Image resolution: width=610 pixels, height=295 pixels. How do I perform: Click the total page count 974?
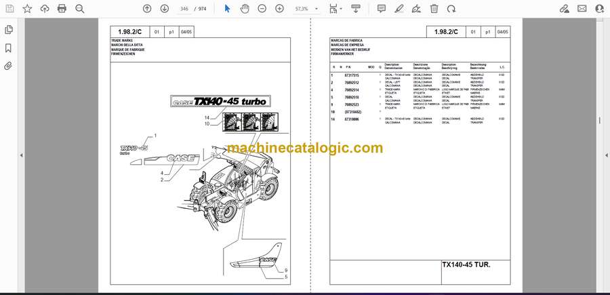[202, 9]
